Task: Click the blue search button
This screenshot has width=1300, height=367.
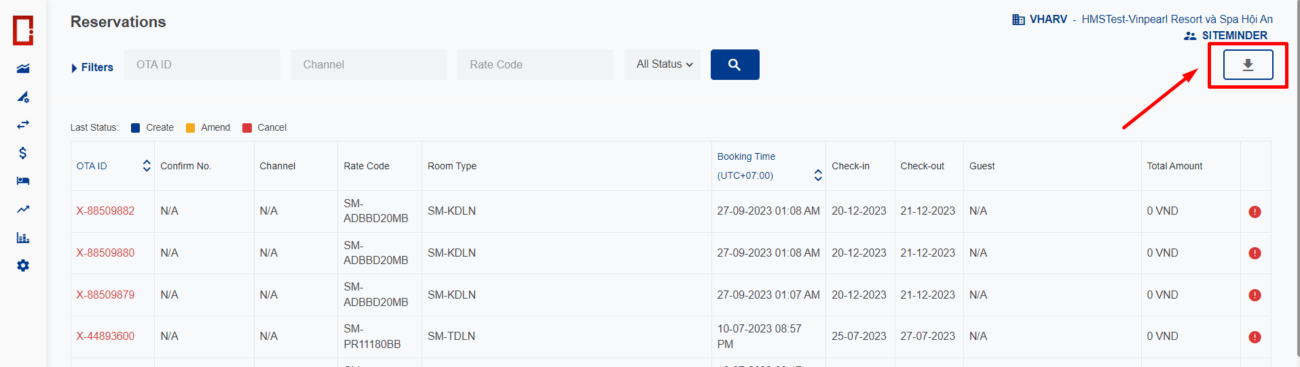Action: click(735, 65)
